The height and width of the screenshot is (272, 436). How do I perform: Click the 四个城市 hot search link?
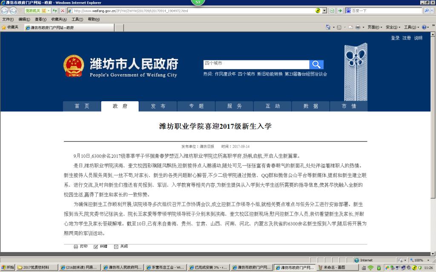(x=247, y=74)
